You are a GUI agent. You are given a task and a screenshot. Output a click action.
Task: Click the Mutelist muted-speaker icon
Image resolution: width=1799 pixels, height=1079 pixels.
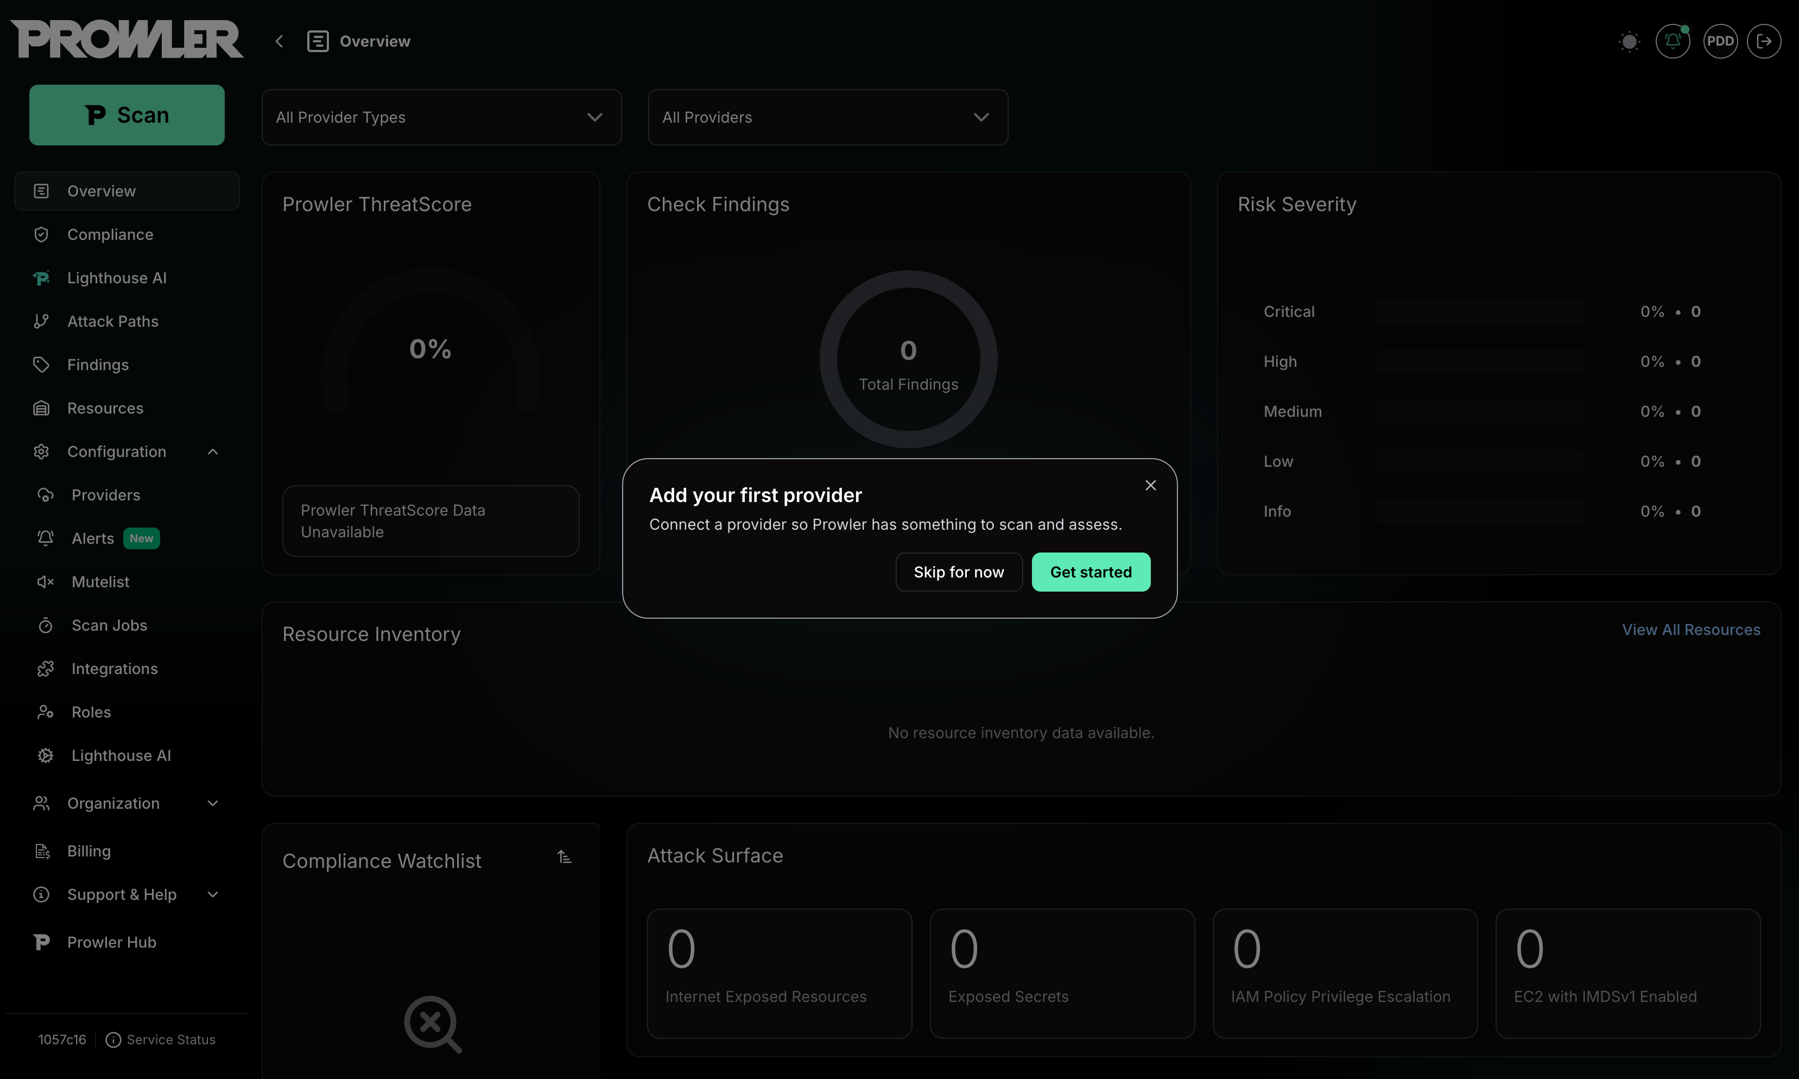45,582
